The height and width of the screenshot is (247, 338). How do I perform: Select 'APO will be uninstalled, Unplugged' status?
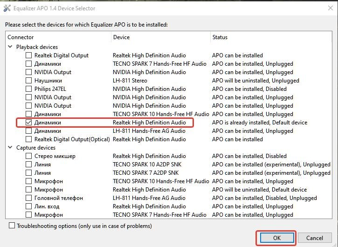click(x=255, y=81)
